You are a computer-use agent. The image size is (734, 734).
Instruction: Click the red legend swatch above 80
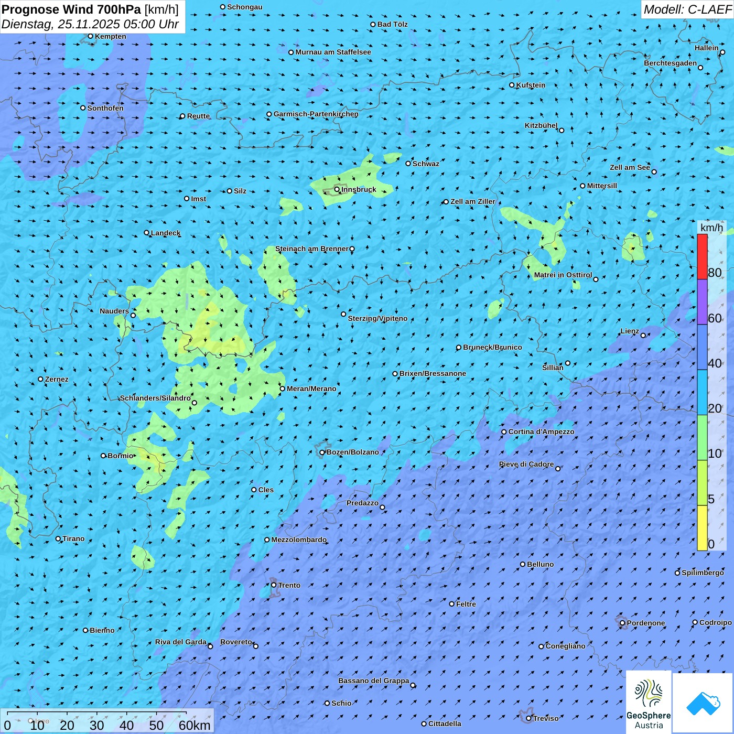coord(702,256)
